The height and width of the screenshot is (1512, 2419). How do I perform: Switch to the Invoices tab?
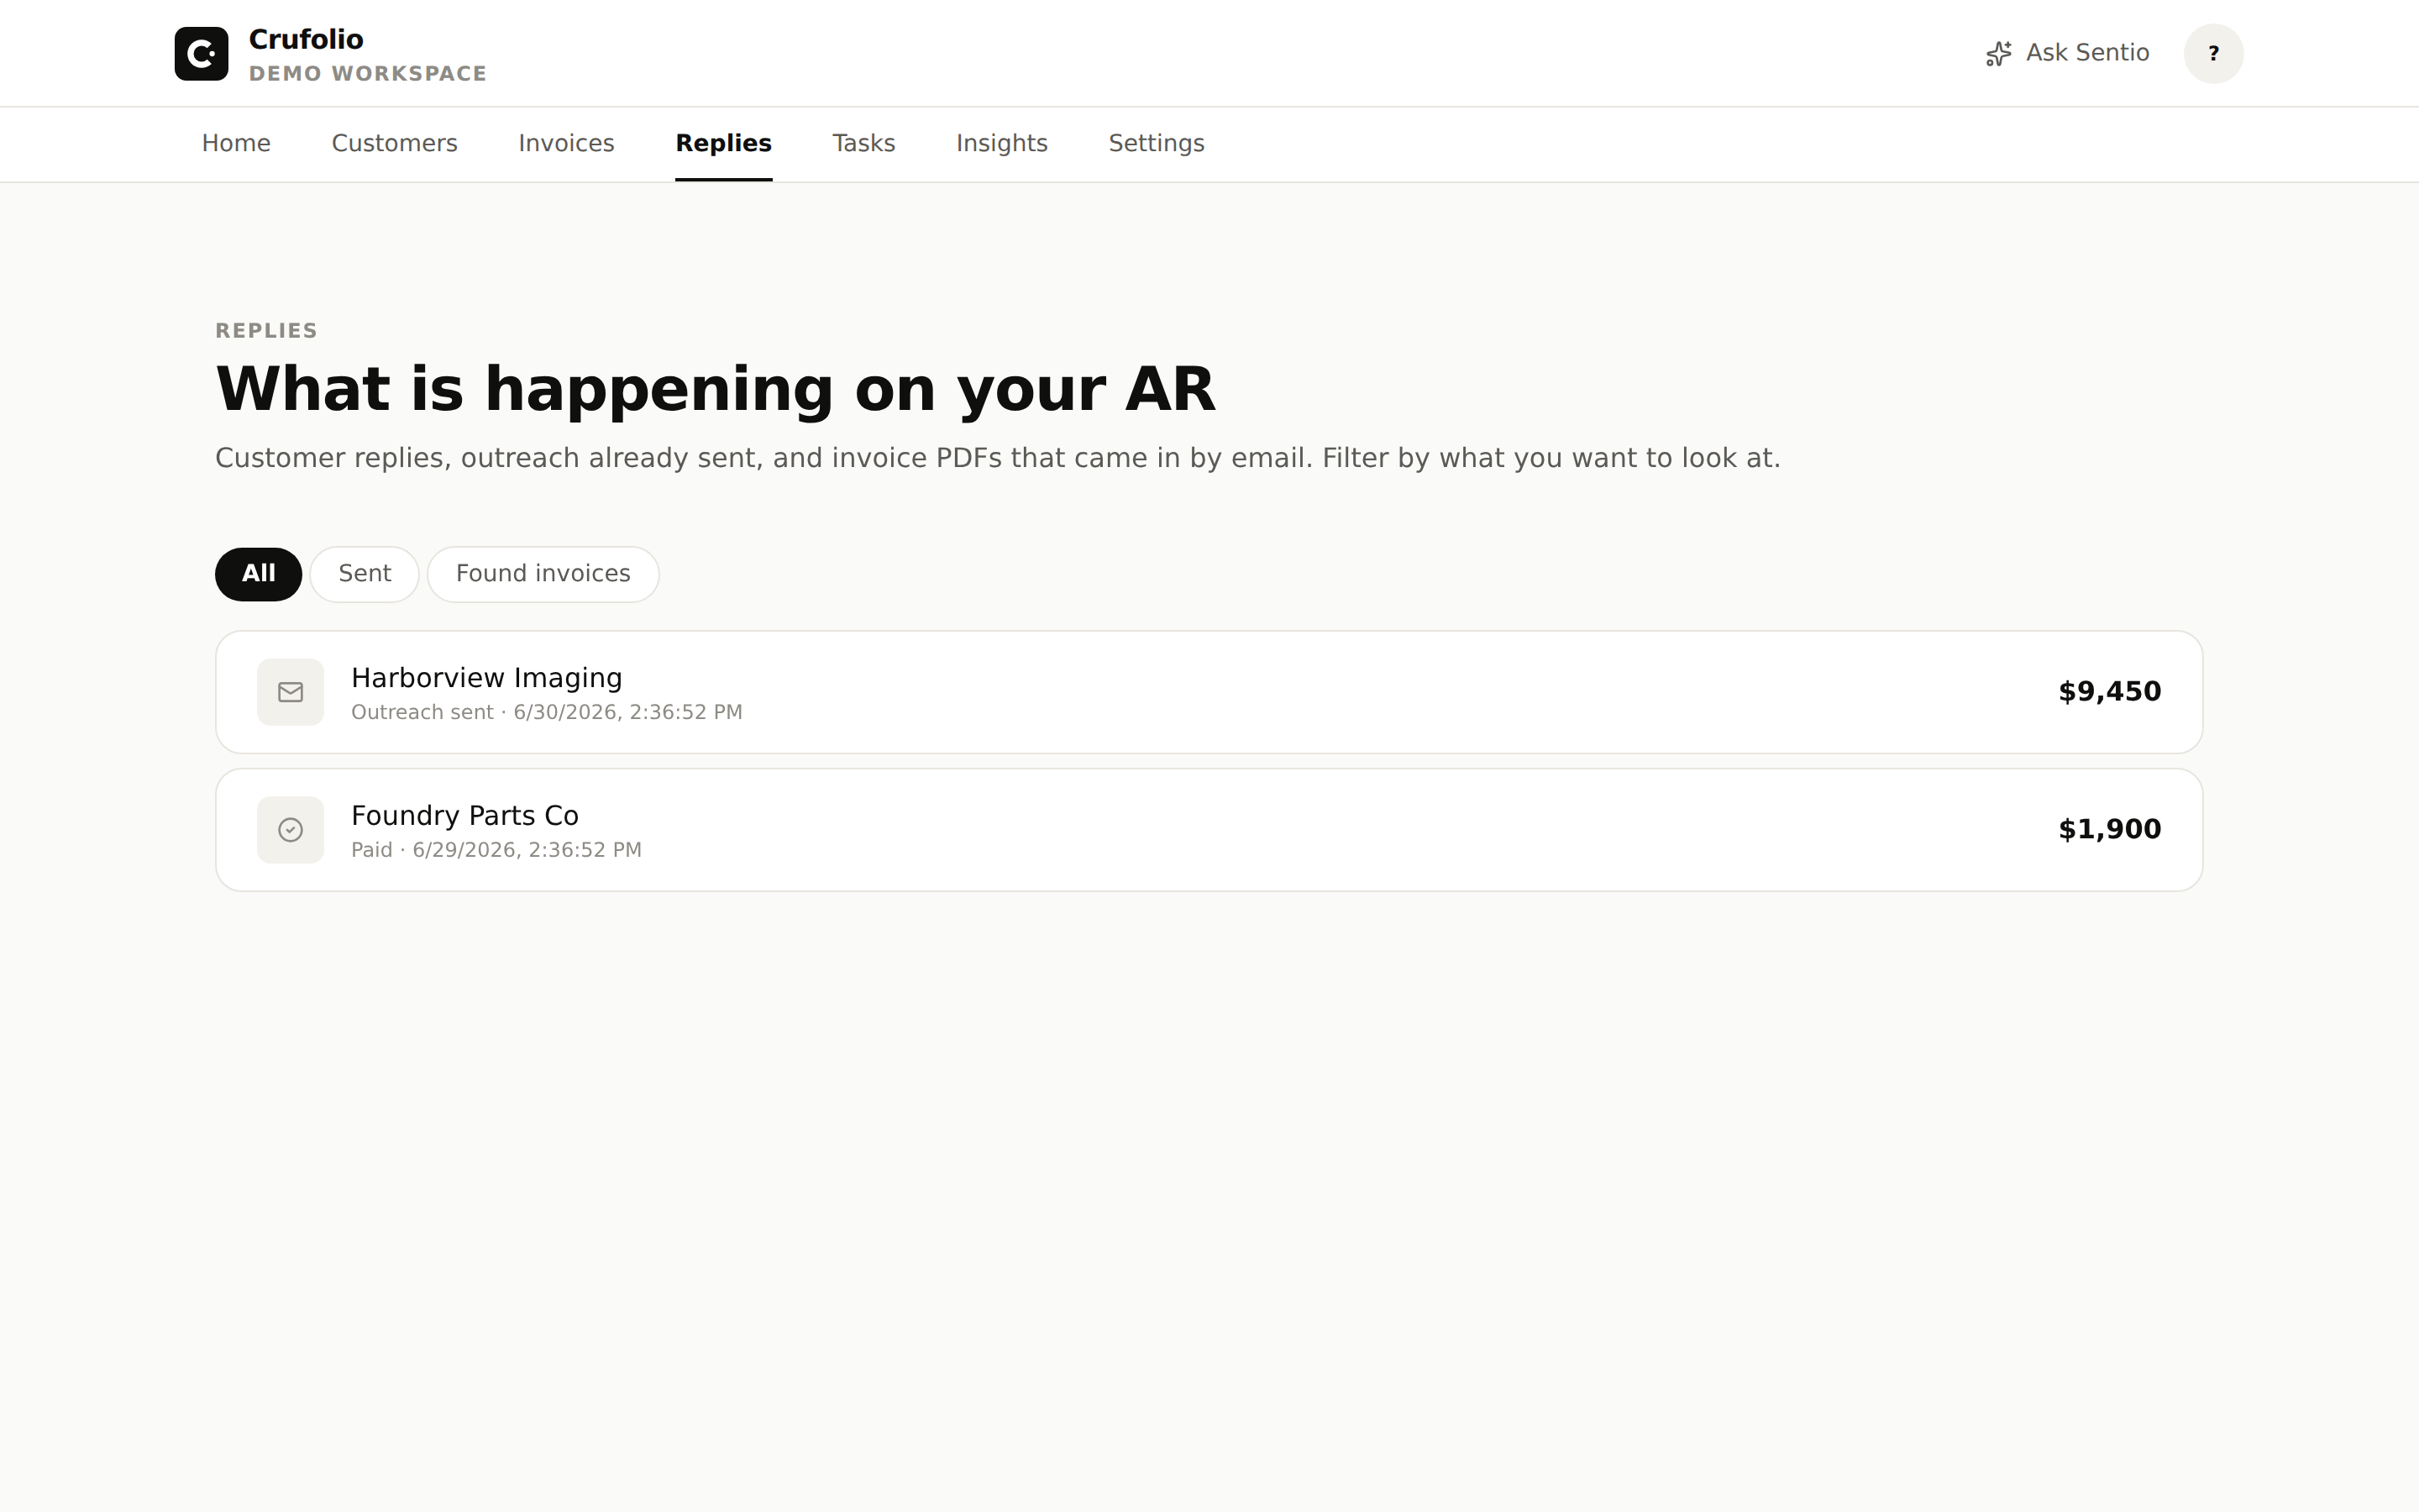tap(566, 143)
